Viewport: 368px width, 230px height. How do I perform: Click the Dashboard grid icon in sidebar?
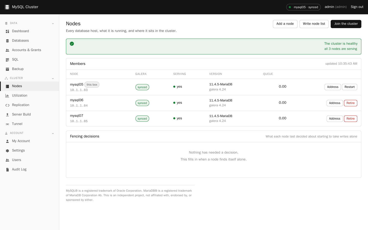7,31
